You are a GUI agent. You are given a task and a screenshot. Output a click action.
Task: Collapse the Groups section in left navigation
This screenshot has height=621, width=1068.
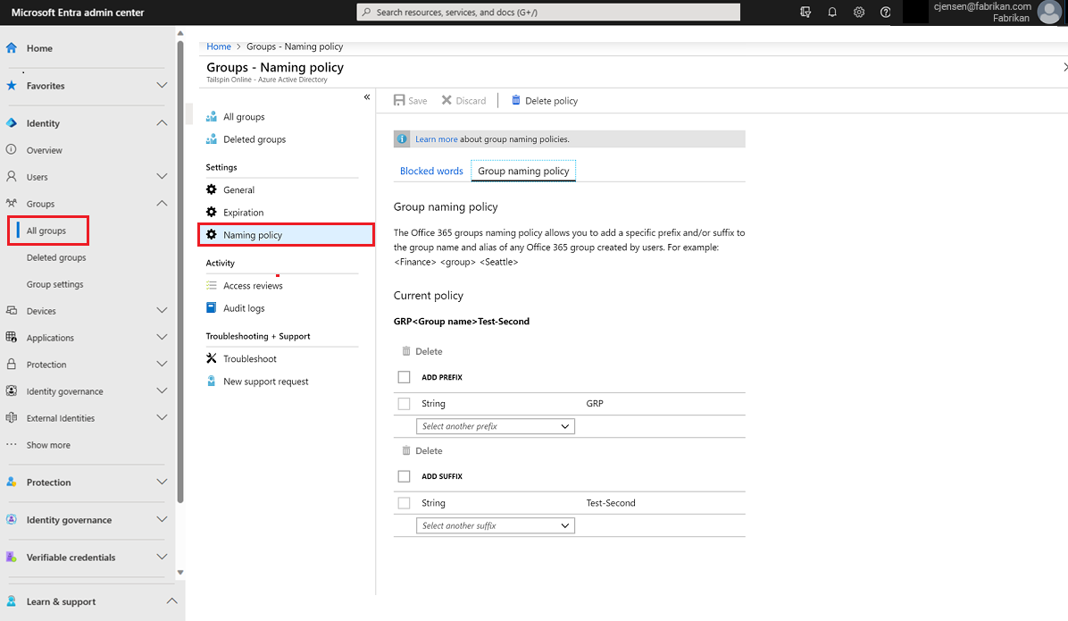162,203
